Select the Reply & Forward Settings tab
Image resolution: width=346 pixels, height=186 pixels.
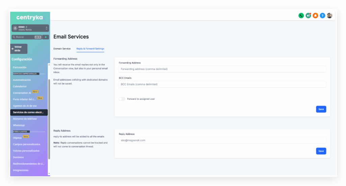[90, 49]
